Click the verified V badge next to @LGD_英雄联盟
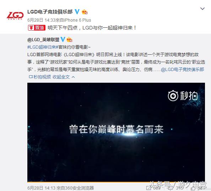This screenshot has width=211, height=191. pos(63,39)
